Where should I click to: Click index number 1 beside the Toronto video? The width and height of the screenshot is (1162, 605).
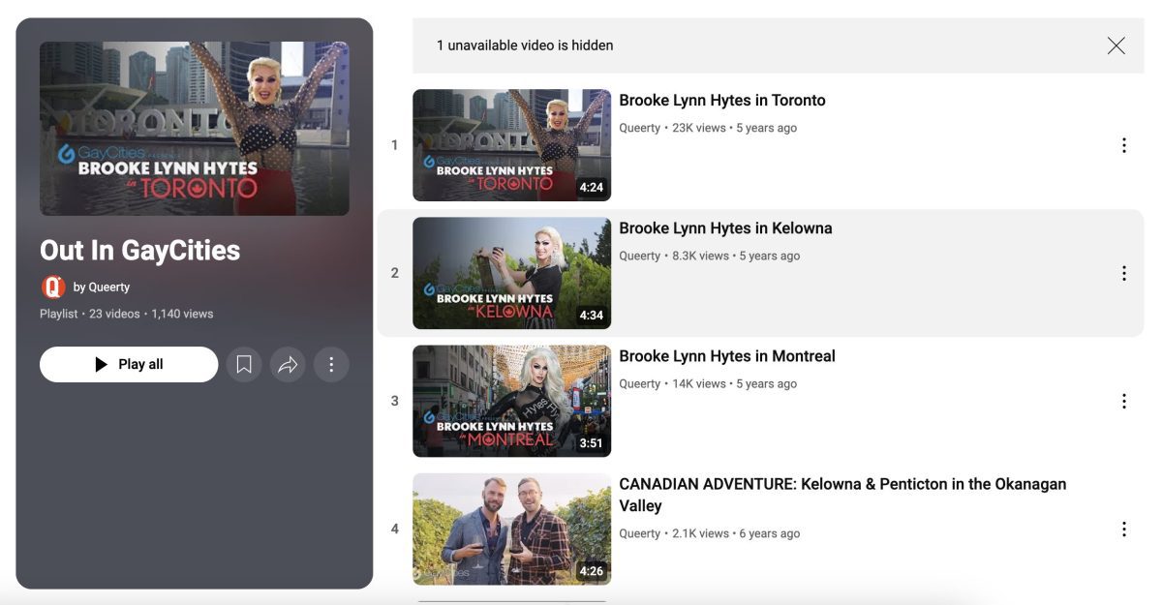click(x=394, y=145)
